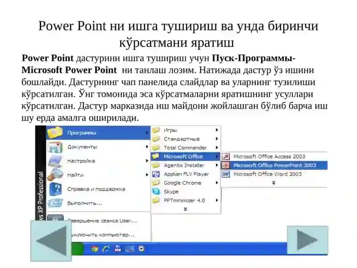The image size is (357, 268).
Task: Click the Документы icon in Start menu
Action: tap(55, 147)
